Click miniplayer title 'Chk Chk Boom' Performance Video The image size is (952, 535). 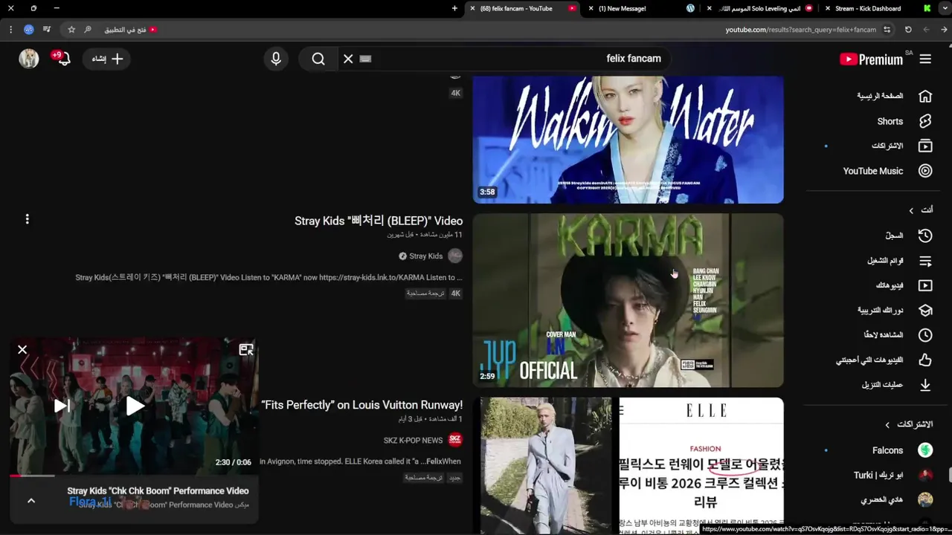[x=158, y=490]
